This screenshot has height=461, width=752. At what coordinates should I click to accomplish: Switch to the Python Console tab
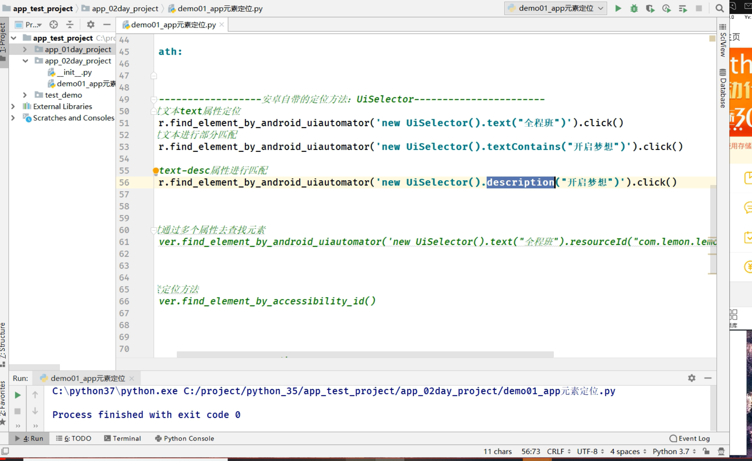(184, 438)
